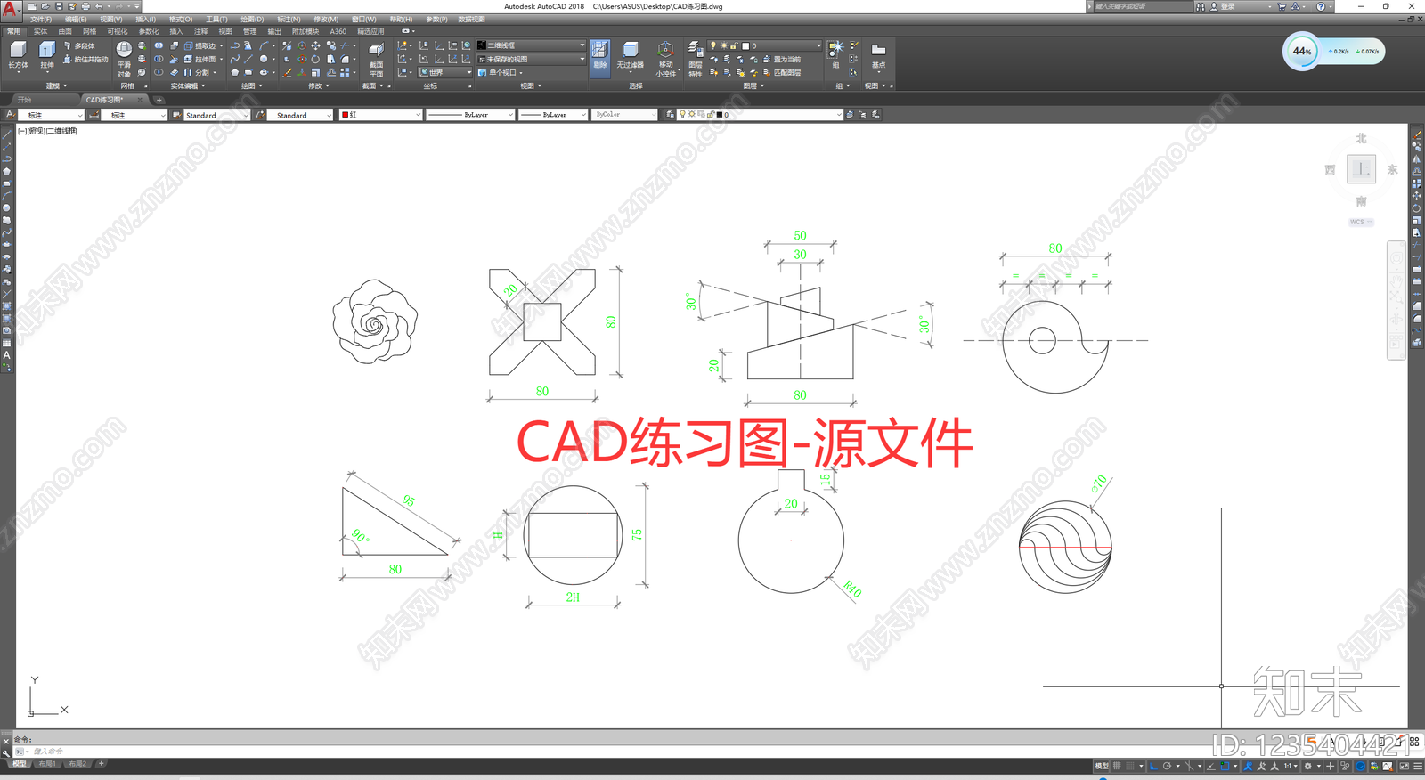Click the ByColor plot style box
1425x780 pixels.
click(625, 115)
